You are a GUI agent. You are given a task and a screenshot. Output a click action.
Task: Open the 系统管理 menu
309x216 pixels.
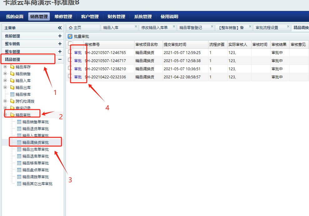point(143,17)
